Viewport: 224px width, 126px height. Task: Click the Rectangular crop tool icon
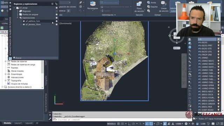click(x=92, y=3)
